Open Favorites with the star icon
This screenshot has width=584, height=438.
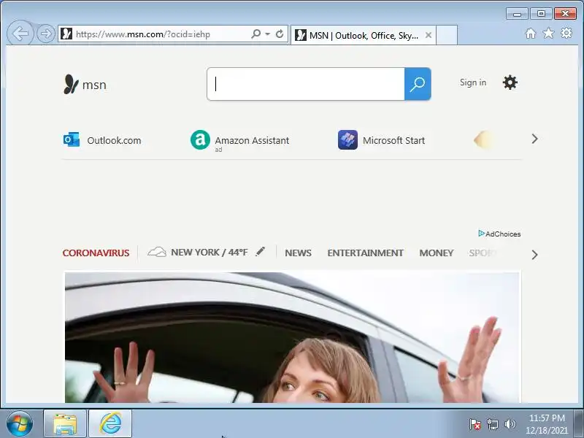point(548,34)
